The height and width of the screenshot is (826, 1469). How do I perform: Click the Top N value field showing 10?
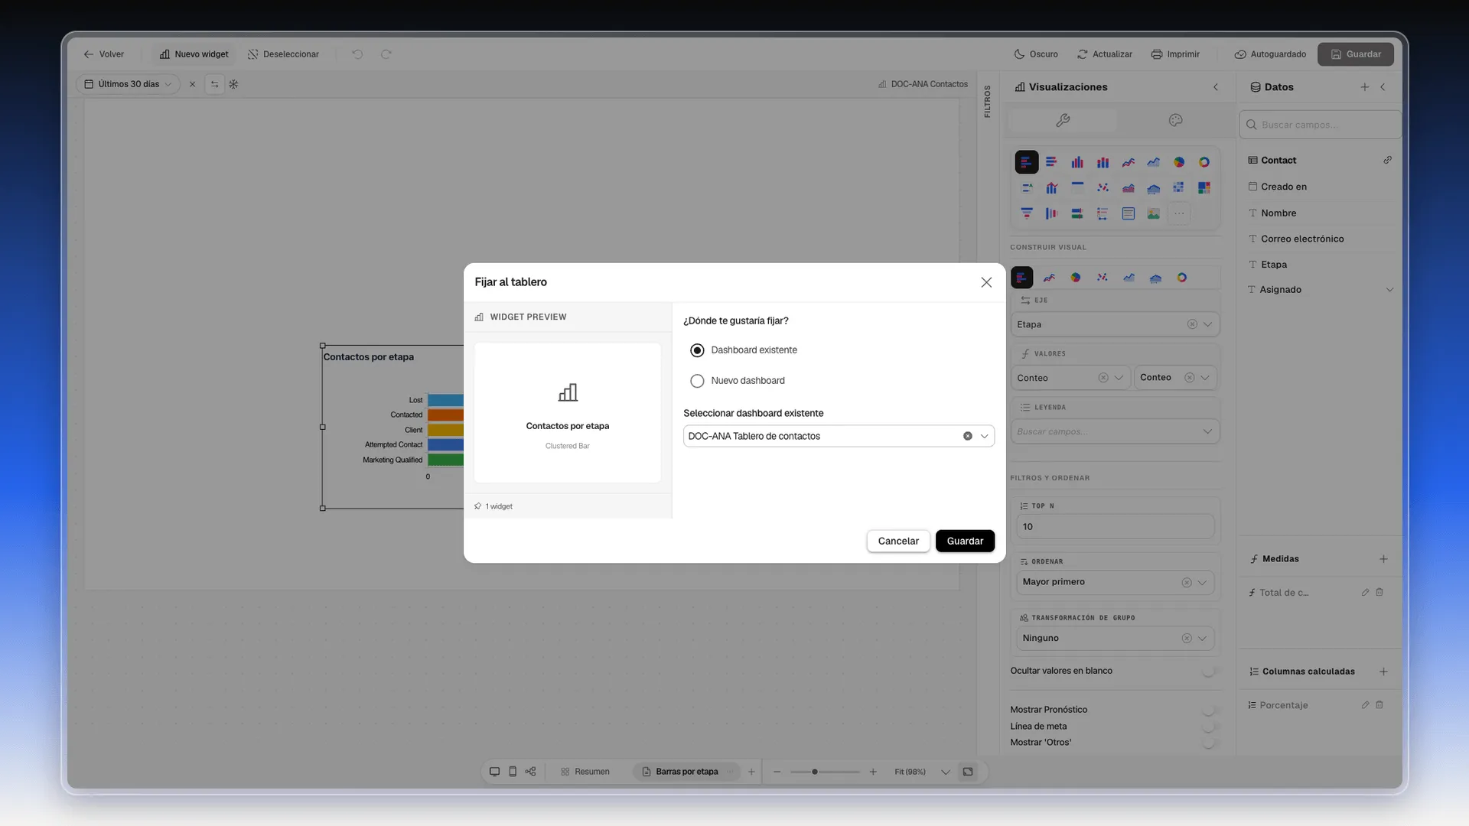pos(1115,527)
